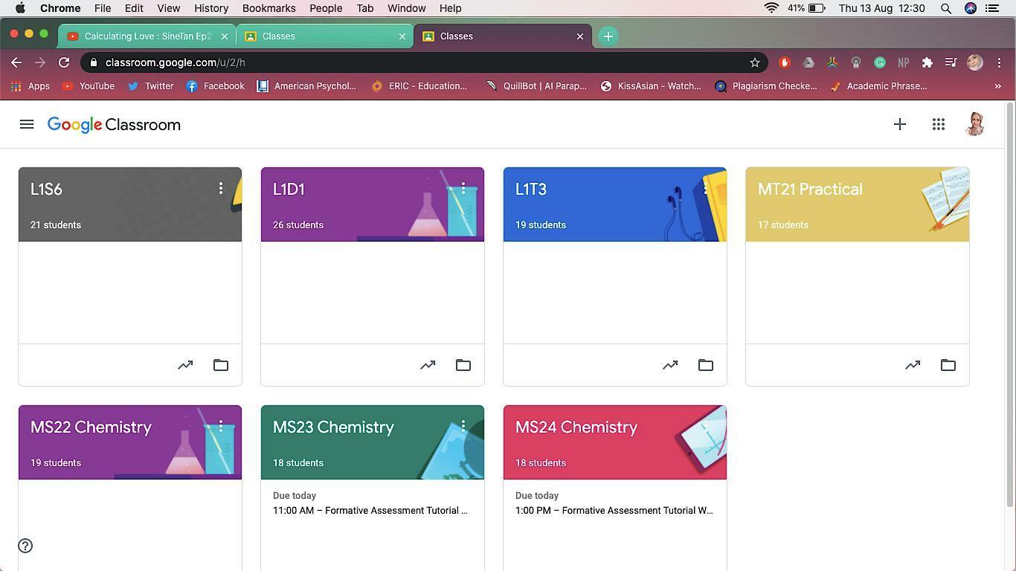This screenshot has width=1016, height=571.
Task: Open the YouTube bookmark
Action: pos(89,86)
